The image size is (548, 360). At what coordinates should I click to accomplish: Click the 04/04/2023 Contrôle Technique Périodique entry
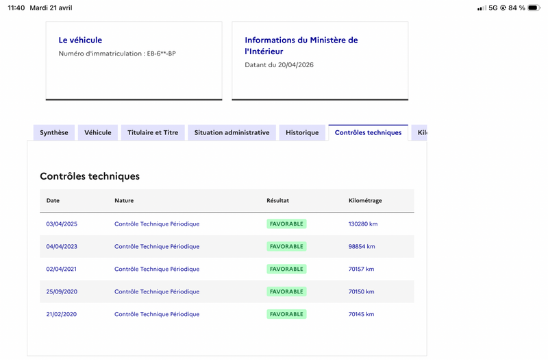(x=157, y=246)
